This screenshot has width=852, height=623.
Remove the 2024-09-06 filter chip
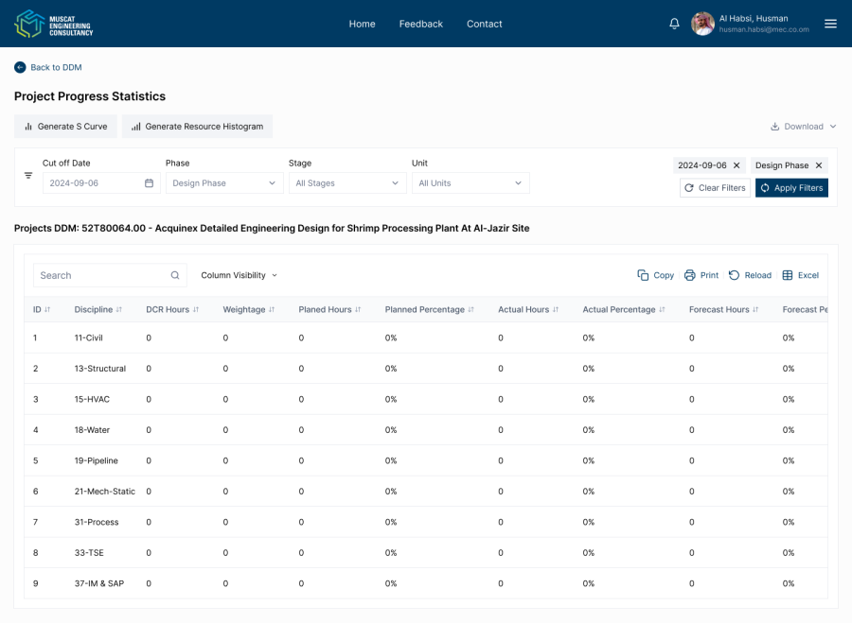tap(737, 165)
